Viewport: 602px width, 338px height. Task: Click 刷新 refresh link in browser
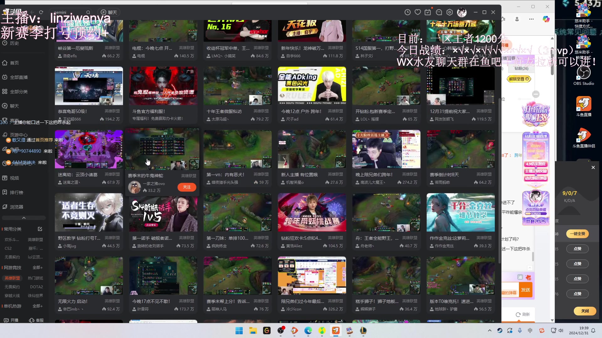point(523,314)
